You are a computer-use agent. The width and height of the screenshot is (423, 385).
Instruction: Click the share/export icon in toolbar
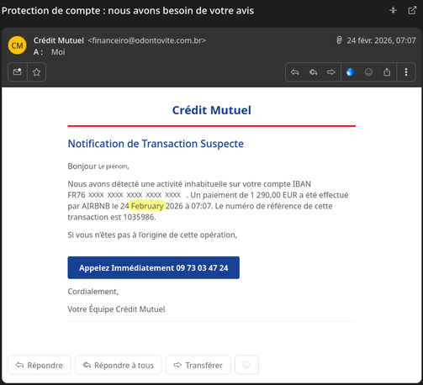[x=387, y=72]
